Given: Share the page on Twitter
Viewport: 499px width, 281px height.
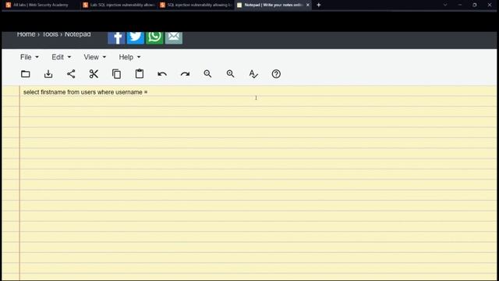Looking at the screenshot, I should pos(136,37).
